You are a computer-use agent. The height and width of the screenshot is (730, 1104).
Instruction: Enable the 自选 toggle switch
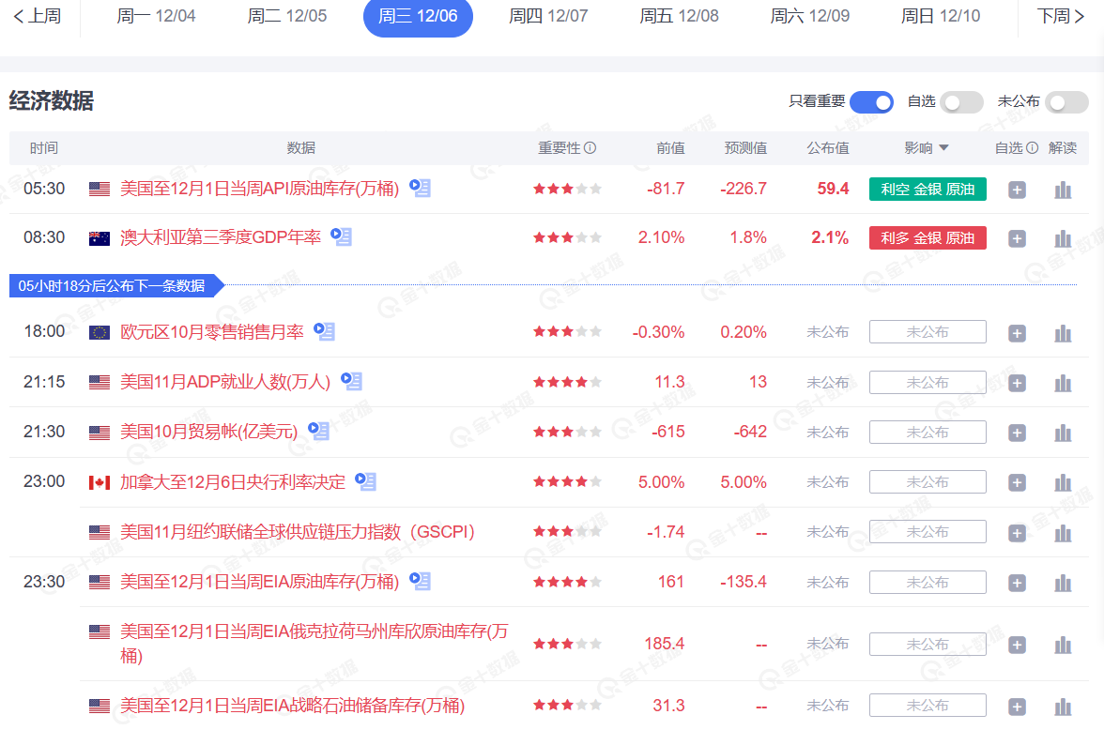pyautogui.click(x=961, y=101)
